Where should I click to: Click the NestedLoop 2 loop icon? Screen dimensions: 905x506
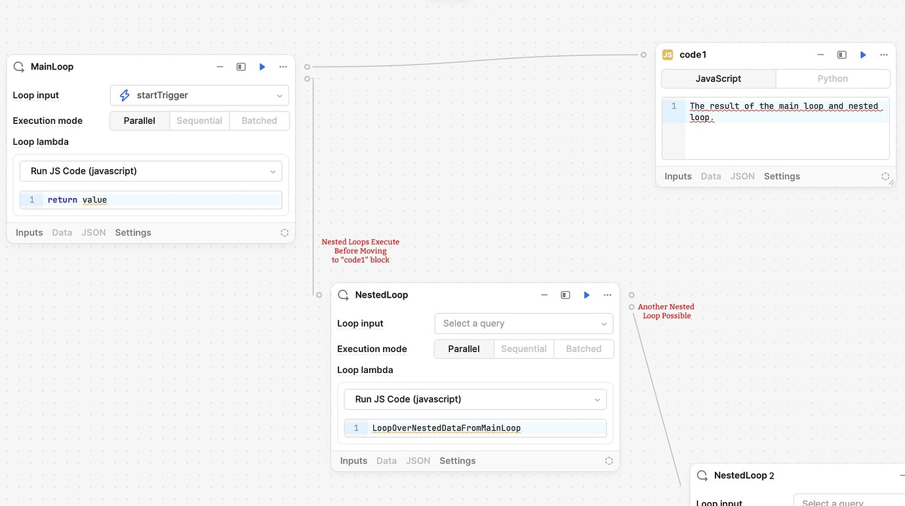702,476
